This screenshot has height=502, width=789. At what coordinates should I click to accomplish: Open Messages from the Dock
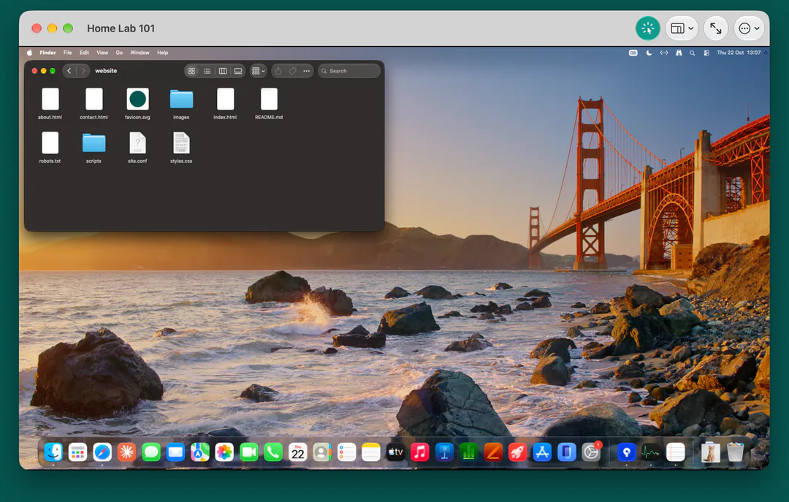pos(151,452)
